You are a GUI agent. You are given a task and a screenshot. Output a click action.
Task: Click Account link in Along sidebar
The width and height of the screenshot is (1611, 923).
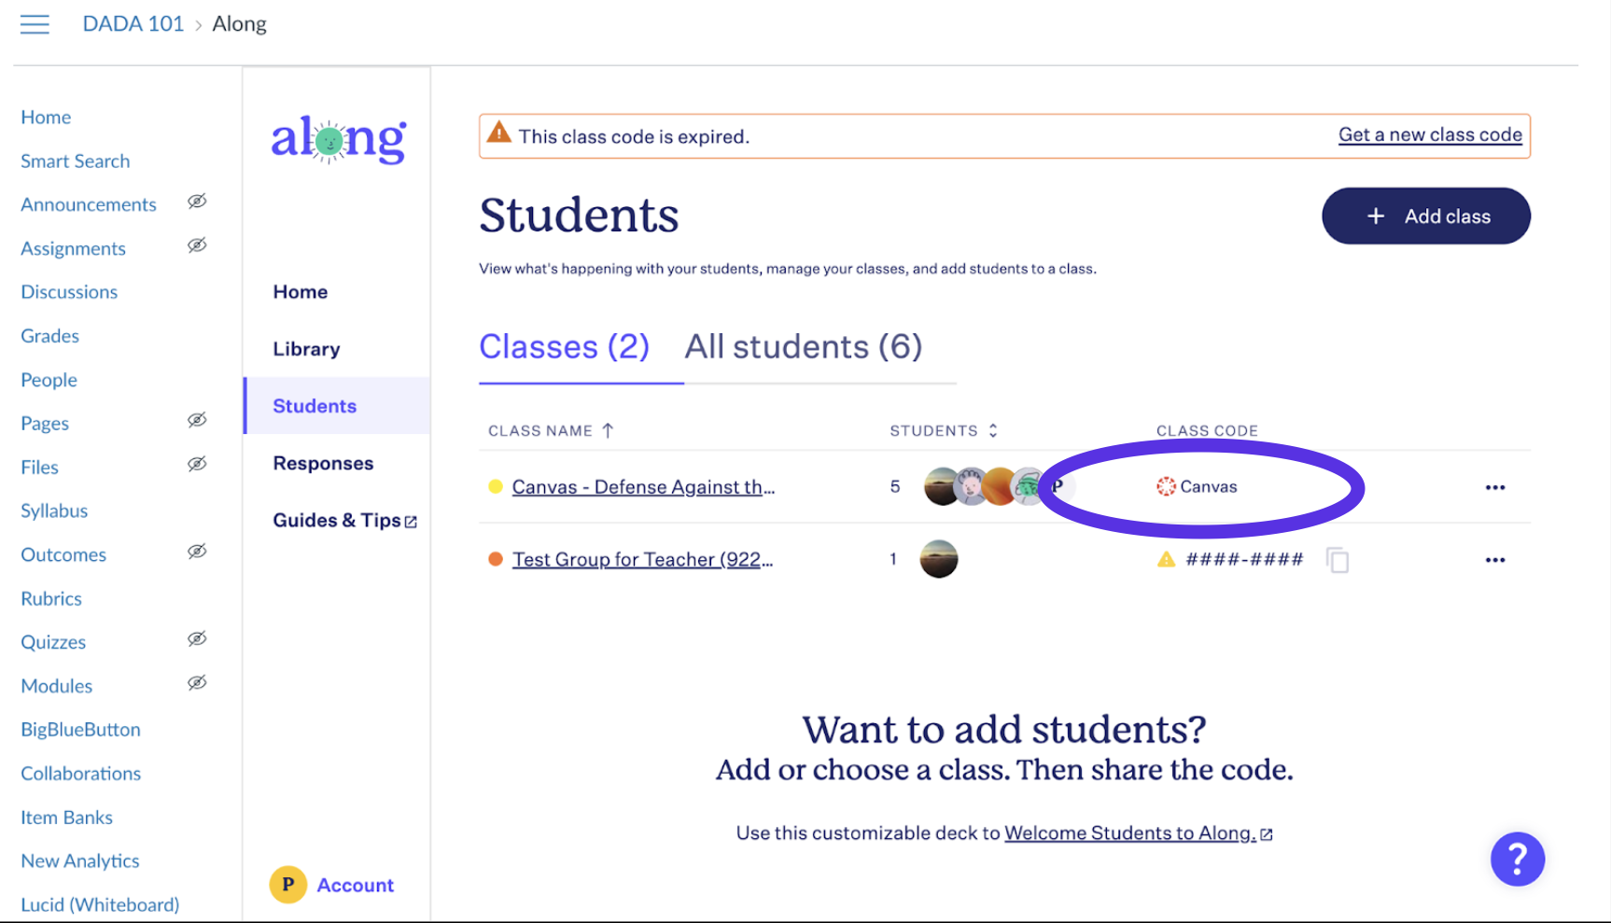[355, 885]
